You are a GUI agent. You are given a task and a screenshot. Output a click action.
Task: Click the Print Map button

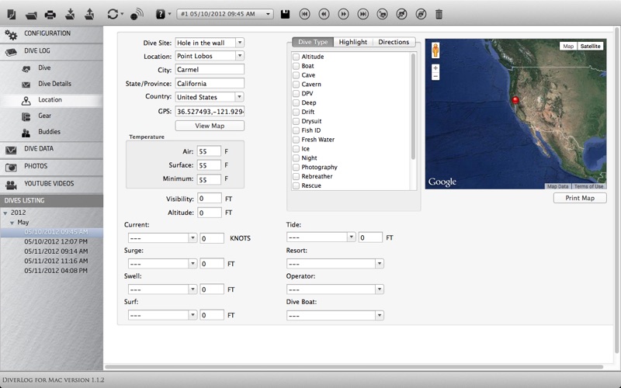tap(580, 198)
